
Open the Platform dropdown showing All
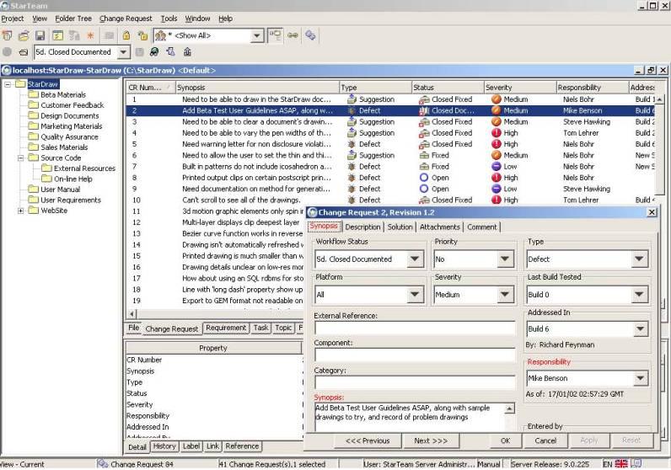[415, 294]
